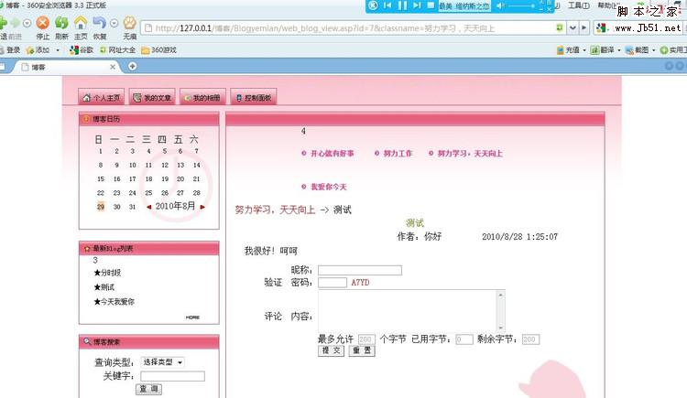
Task: Click the red Stop (停止) toolbar icon
Action: click(x=42, y=23)
